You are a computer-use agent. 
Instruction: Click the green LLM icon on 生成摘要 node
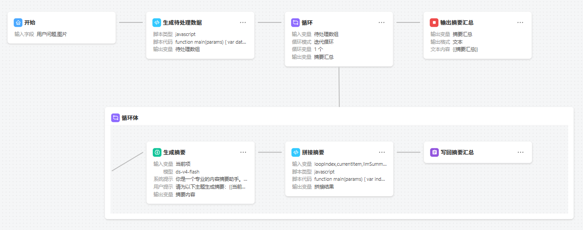(156, 152)
